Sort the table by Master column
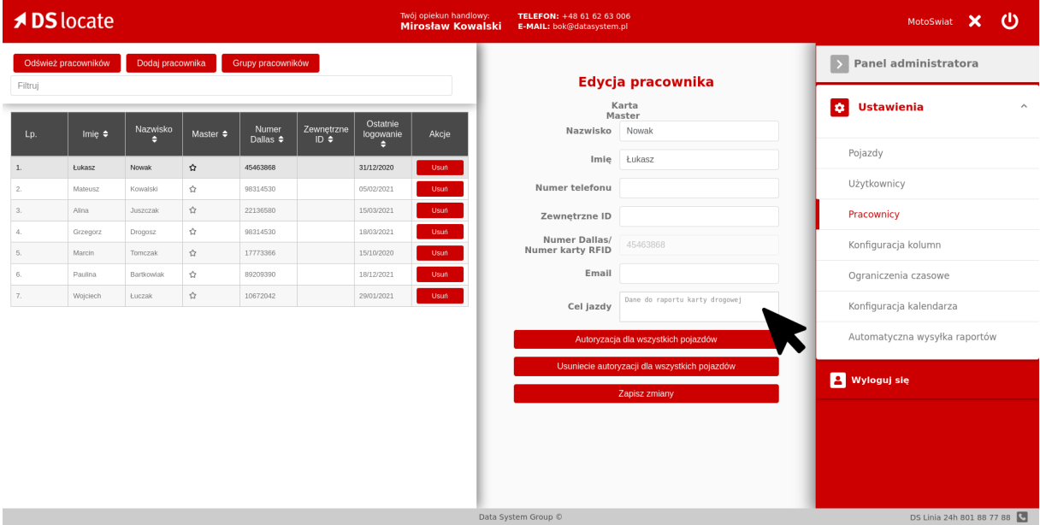The image size is (1040, 525). 224,134
